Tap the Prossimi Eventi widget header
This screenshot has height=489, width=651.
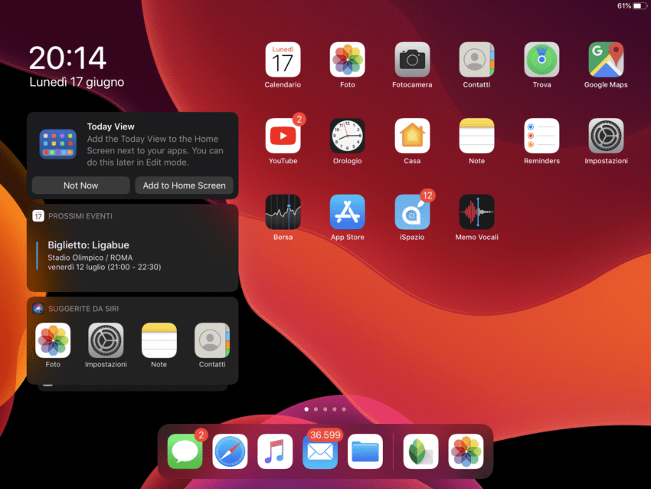pyautogui.click(x=80, y=216)
